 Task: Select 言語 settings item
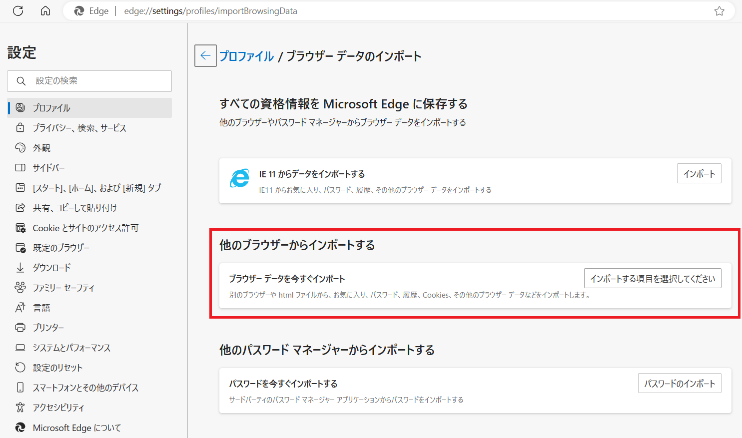click(x=90, y=308)
